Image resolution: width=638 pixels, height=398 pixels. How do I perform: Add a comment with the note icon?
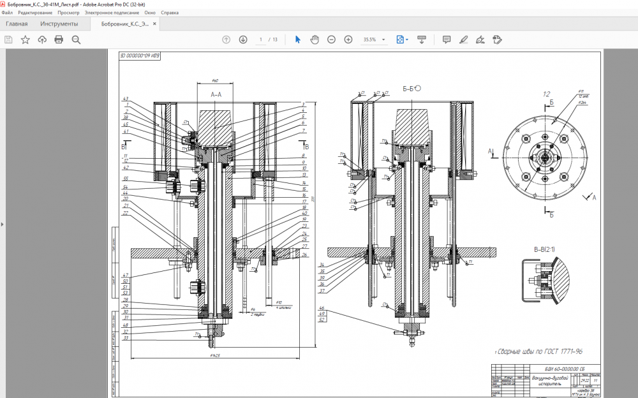(447, 40)
